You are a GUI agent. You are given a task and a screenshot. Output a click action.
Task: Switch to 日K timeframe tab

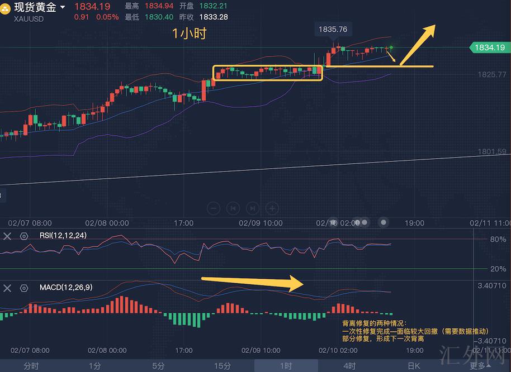[414, 366]
